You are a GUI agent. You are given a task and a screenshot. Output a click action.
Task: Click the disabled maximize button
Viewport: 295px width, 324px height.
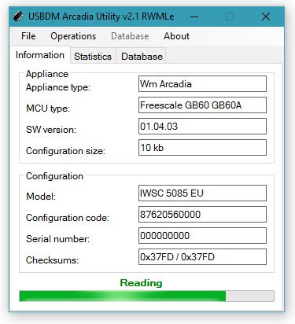tap(230, 17)
